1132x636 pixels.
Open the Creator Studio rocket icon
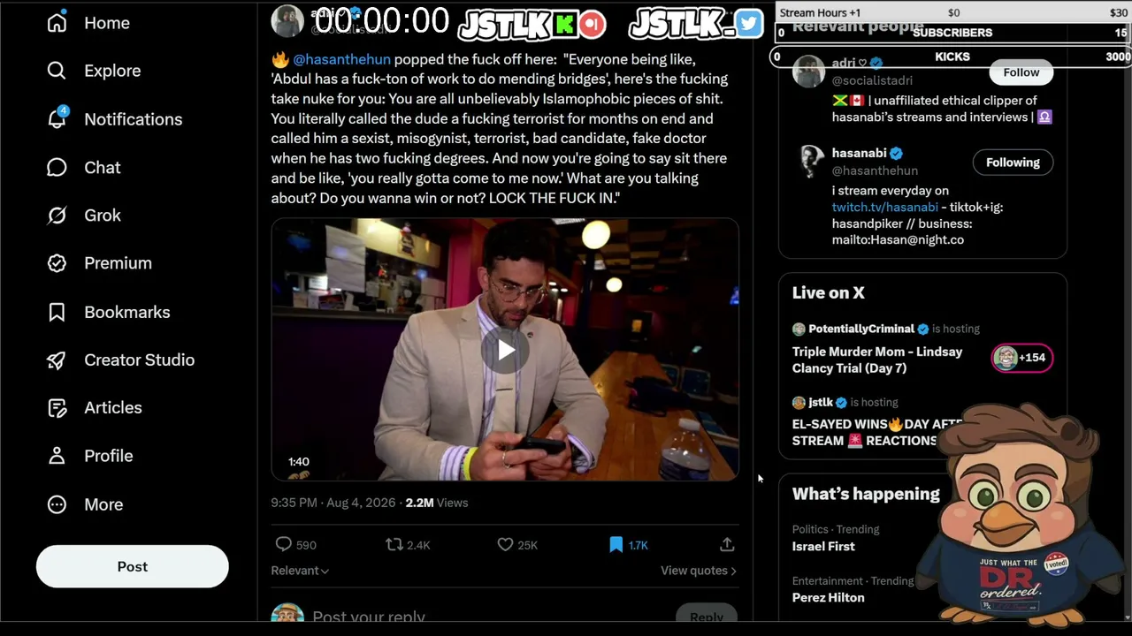click(57, 360)
